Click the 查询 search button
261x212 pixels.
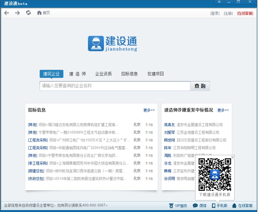point(200,86)
